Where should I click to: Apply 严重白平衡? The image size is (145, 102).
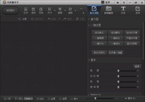132,38
